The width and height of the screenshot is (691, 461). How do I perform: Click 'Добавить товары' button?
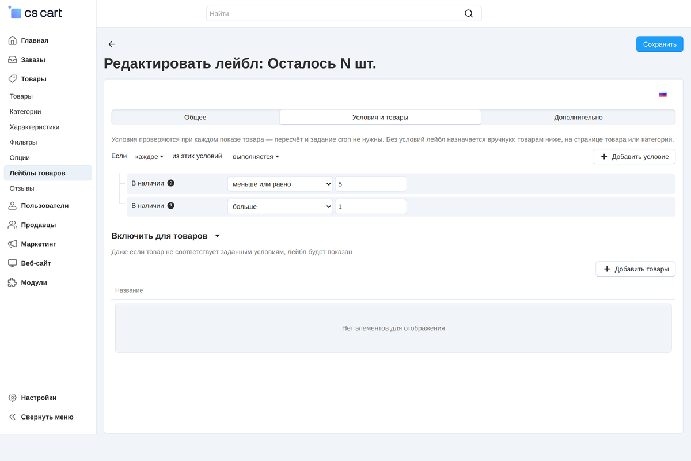pyautogui.click(x=635, y=269)
